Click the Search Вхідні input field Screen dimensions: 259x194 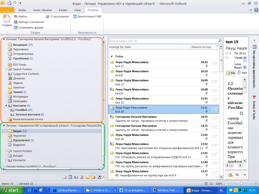click(164, 41)
